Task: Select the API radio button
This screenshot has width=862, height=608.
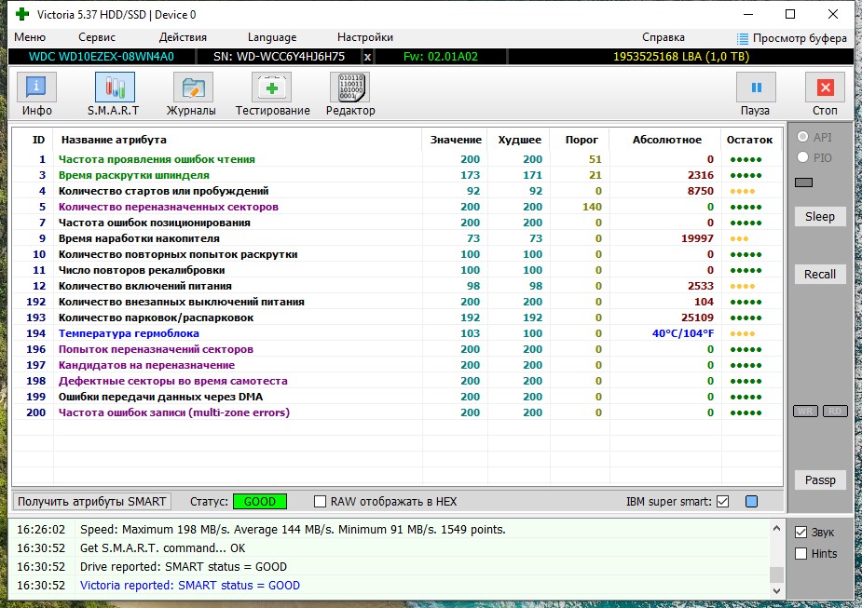Action: pos(802,137)
